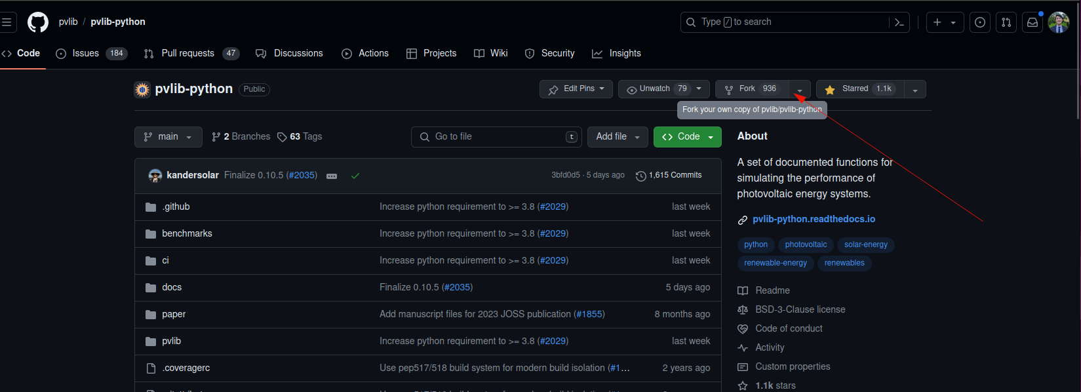Switch to the Discussions tab

[289, 53]
